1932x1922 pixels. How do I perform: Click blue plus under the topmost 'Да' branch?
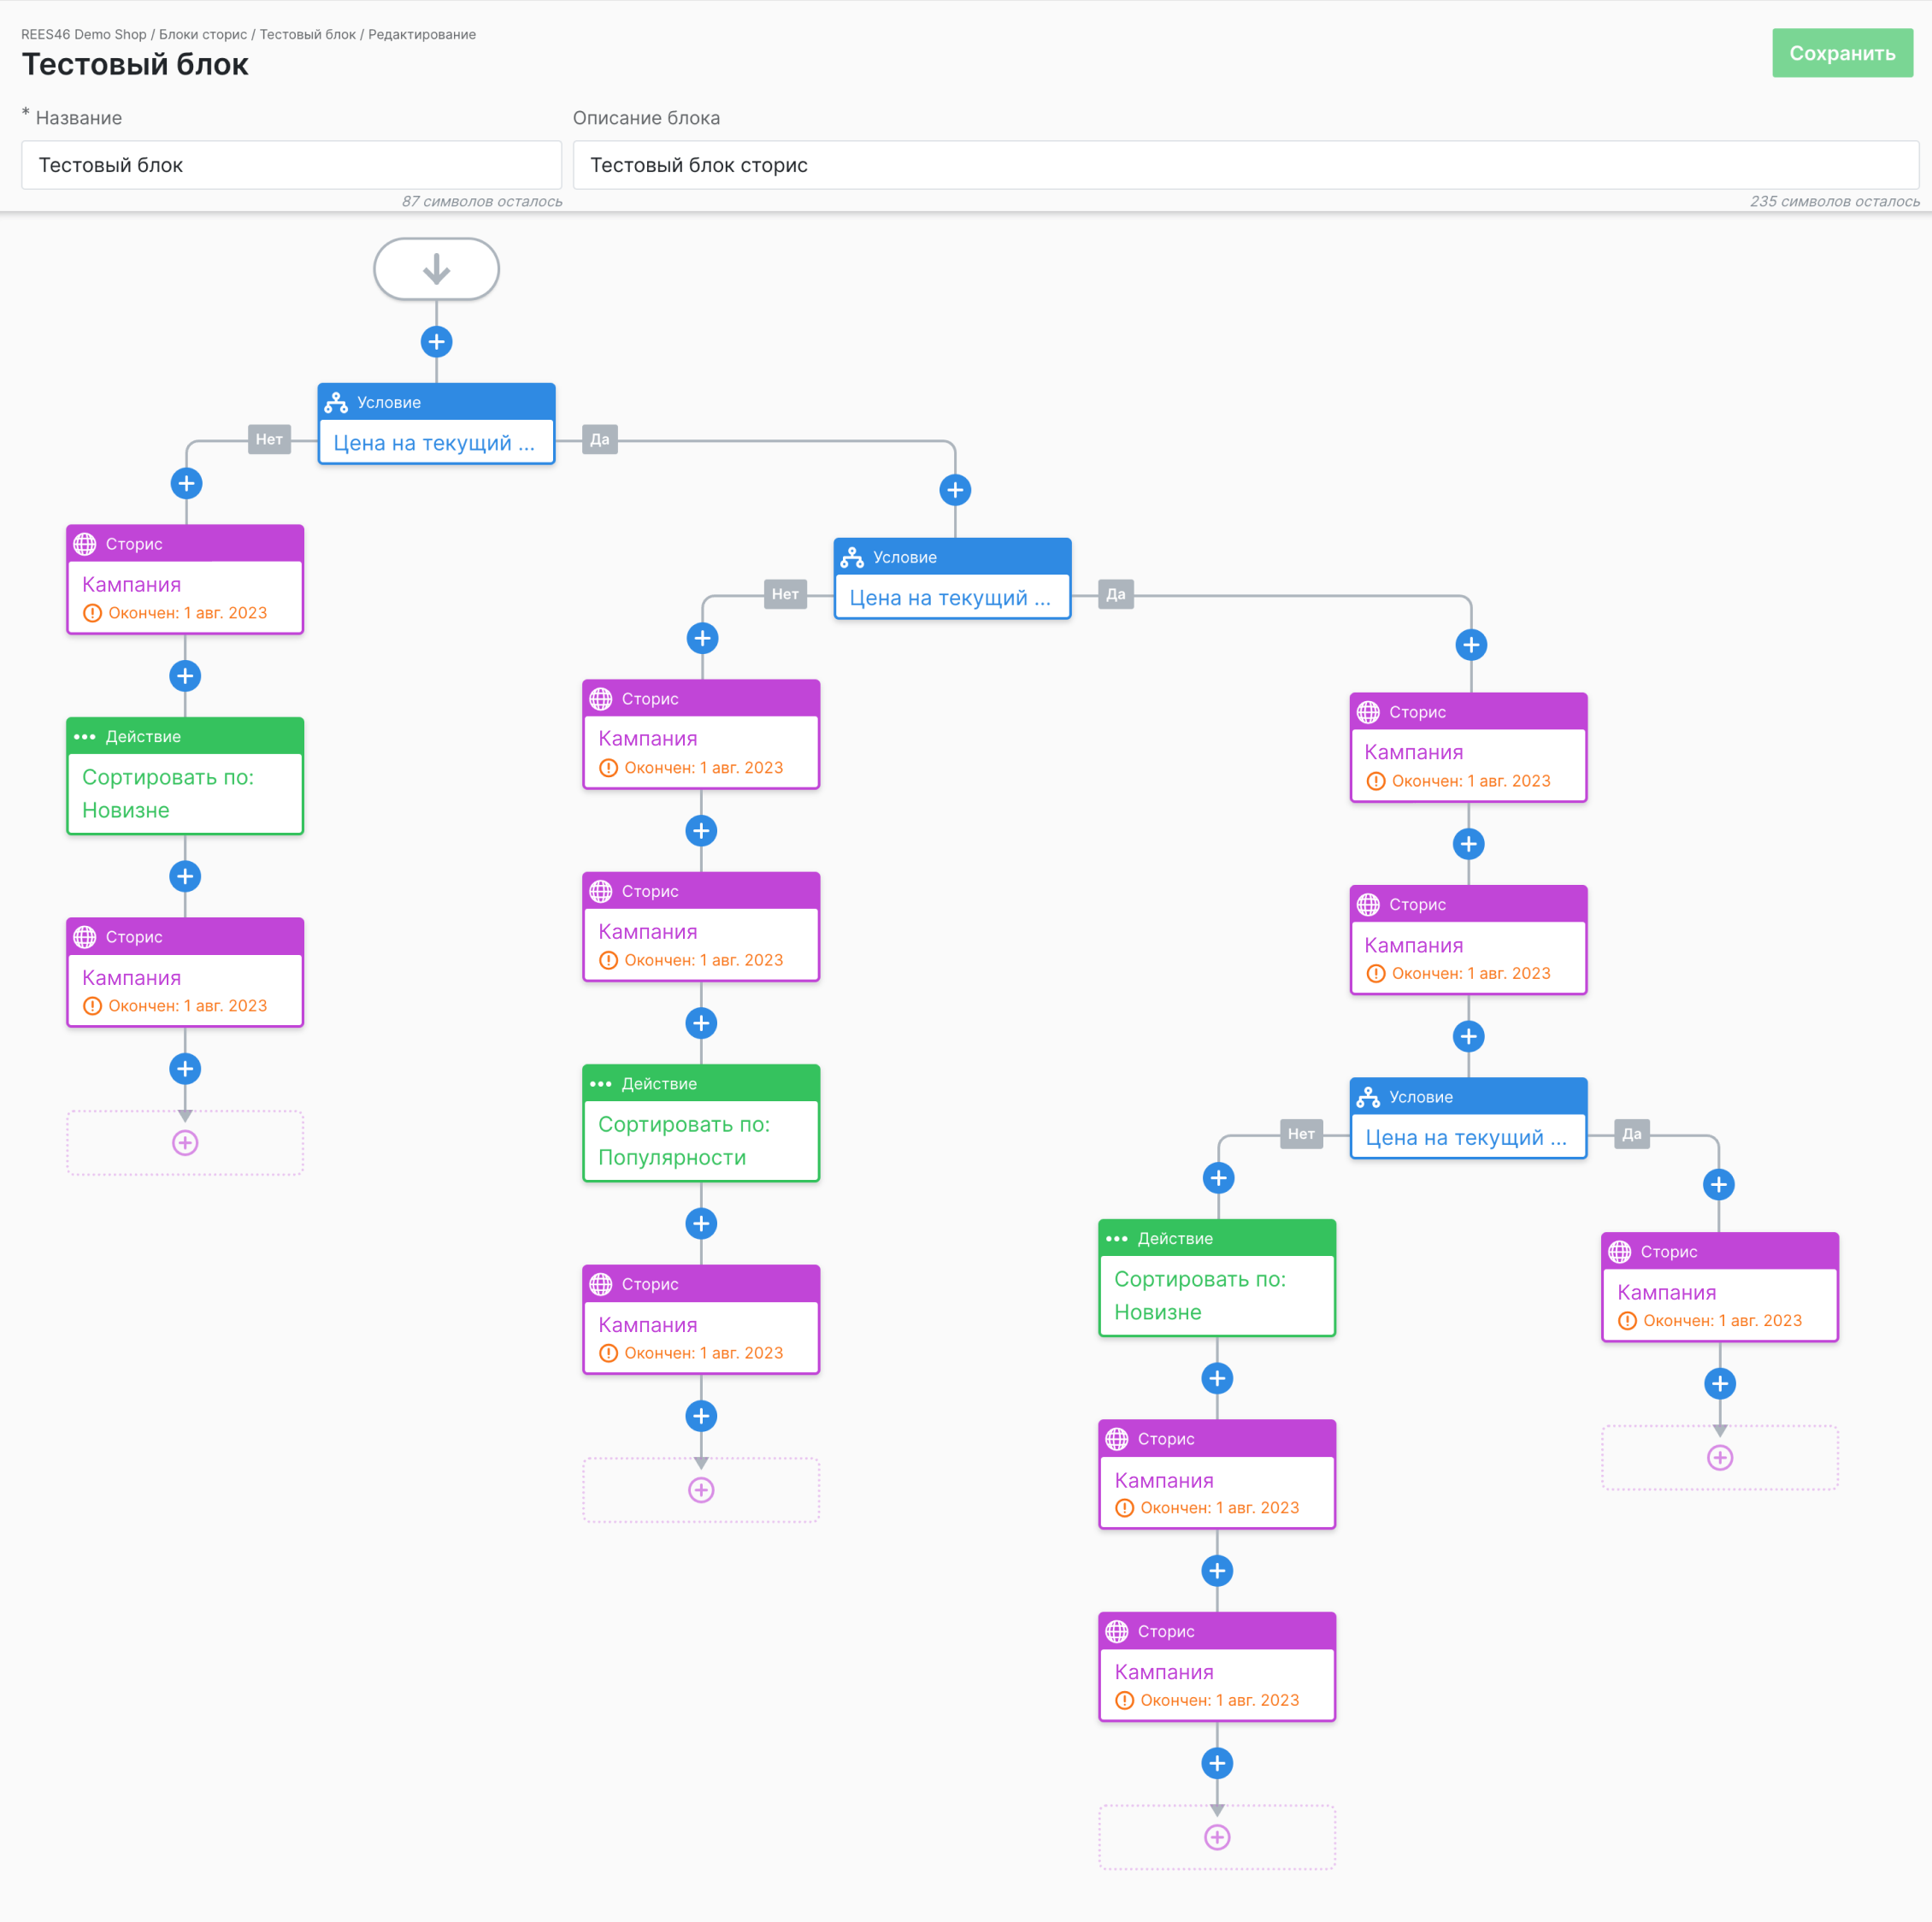point(955,490)
